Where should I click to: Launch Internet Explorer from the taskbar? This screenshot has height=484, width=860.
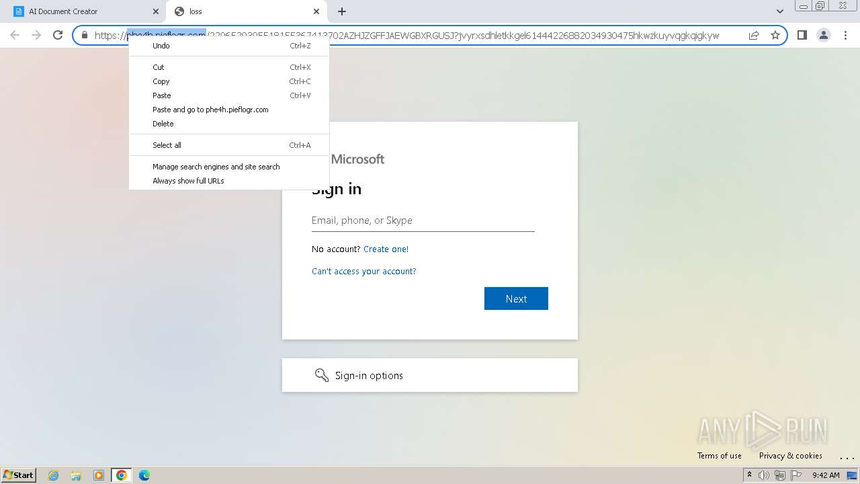click(54, 475)
